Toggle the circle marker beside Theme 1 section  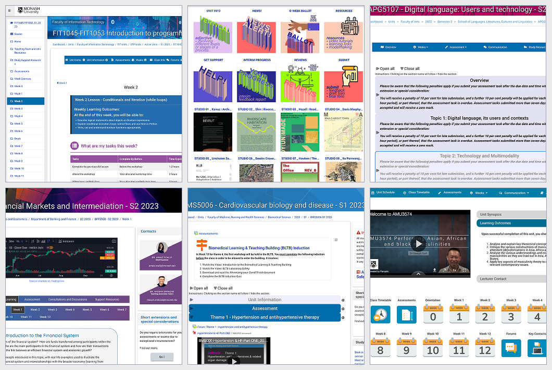[343, 317]
